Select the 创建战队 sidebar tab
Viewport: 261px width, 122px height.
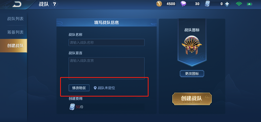(14, 46)
